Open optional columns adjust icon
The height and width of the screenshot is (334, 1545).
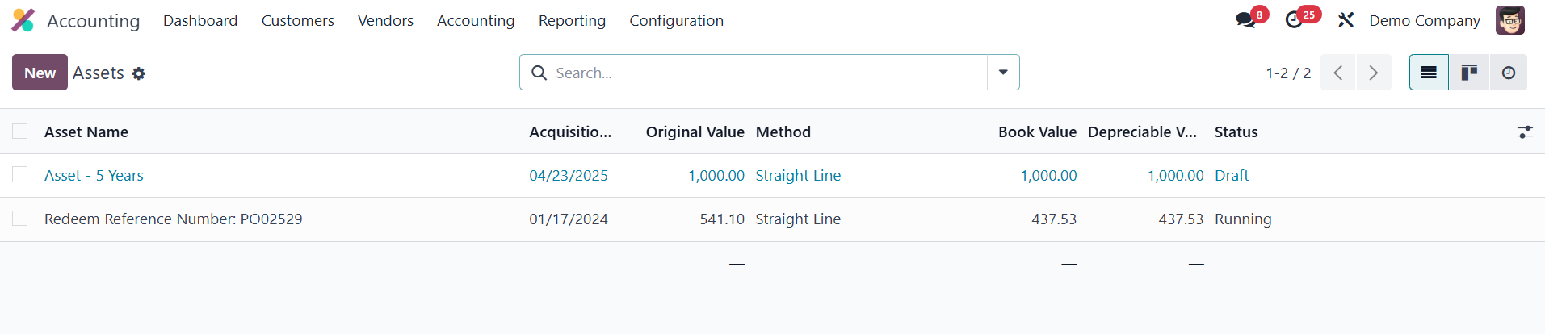(1525, 132)
